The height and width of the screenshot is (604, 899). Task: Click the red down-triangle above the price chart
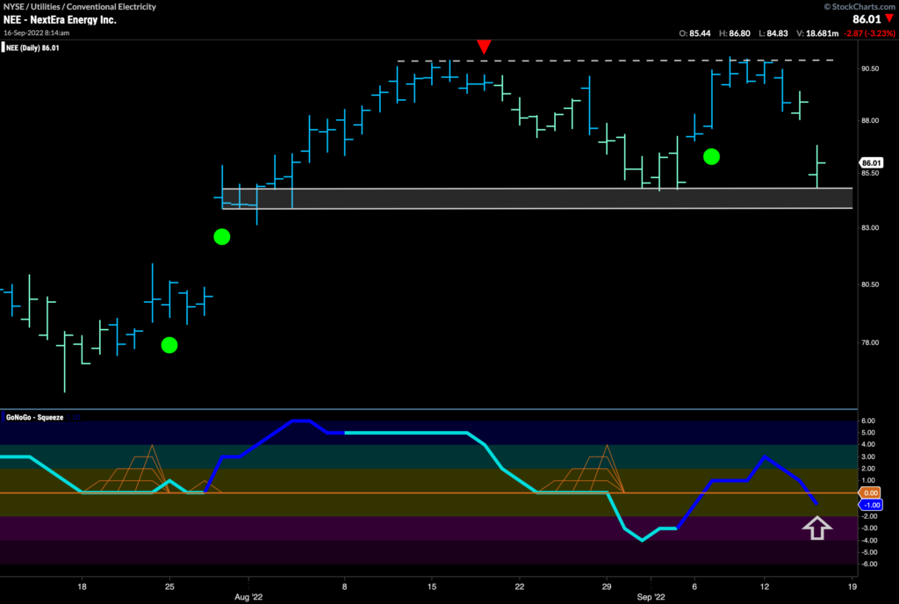pyautogui.click(x=482, y=46)
